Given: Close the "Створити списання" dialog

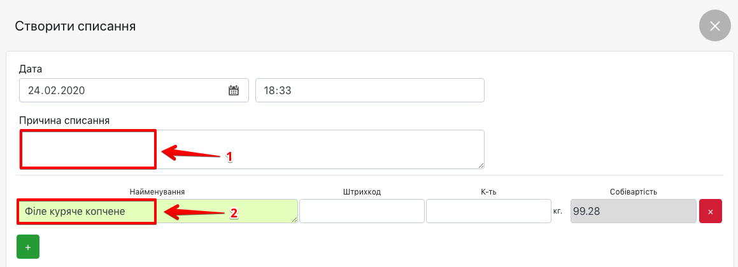Looking at the screenshot, I should 714,26.
